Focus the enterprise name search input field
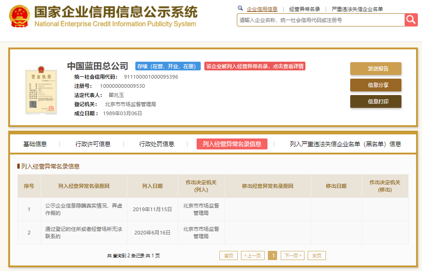 321,20
